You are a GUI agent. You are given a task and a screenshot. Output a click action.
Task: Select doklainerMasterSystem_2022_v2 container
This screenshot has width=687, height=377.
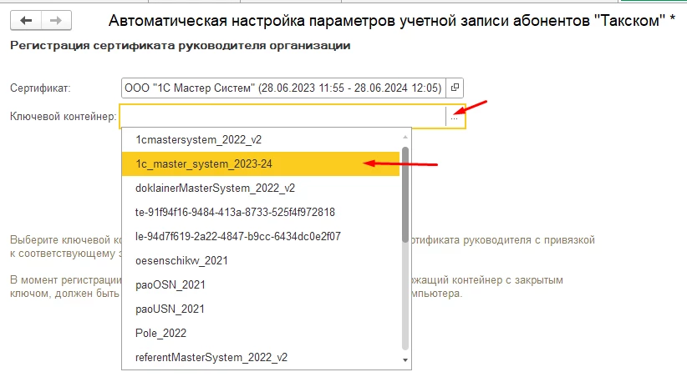point(261,188)
